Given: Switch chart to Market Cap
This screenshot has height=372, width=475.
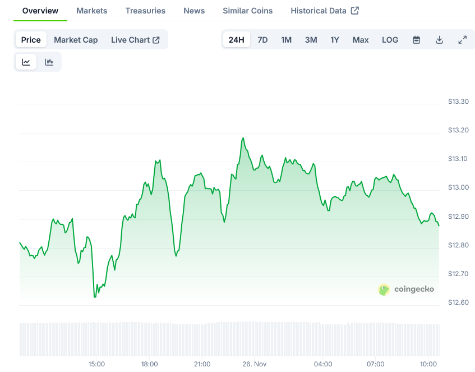Looking at the screenshot, I should pyautogui.click(x=76, y=40).
